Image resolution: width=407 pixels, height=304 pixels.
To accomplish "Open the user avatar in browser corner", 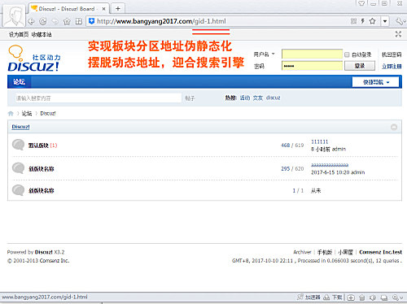I will (x=14, y=15).
